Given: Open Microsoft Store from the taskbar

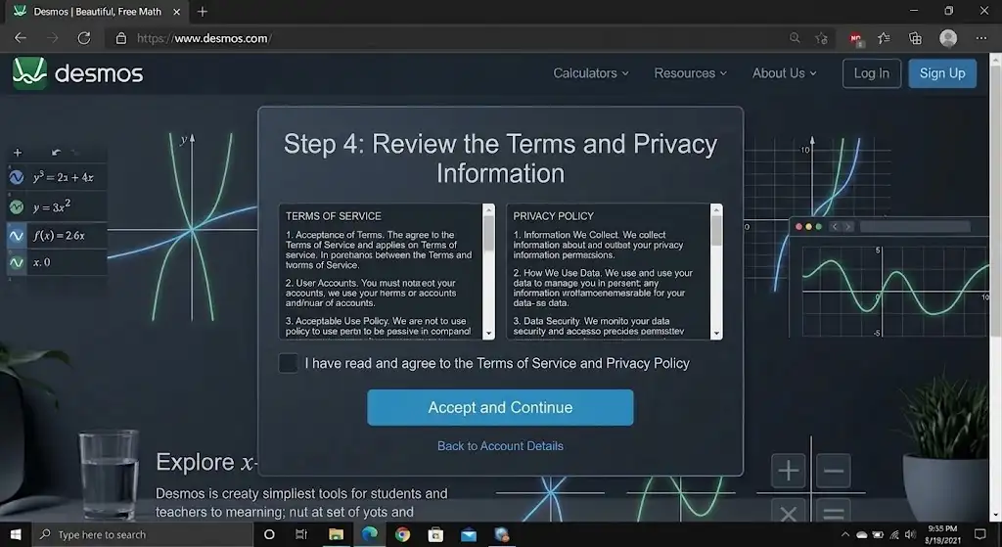Looking at the screenshot, I should [x=435, y=534].
